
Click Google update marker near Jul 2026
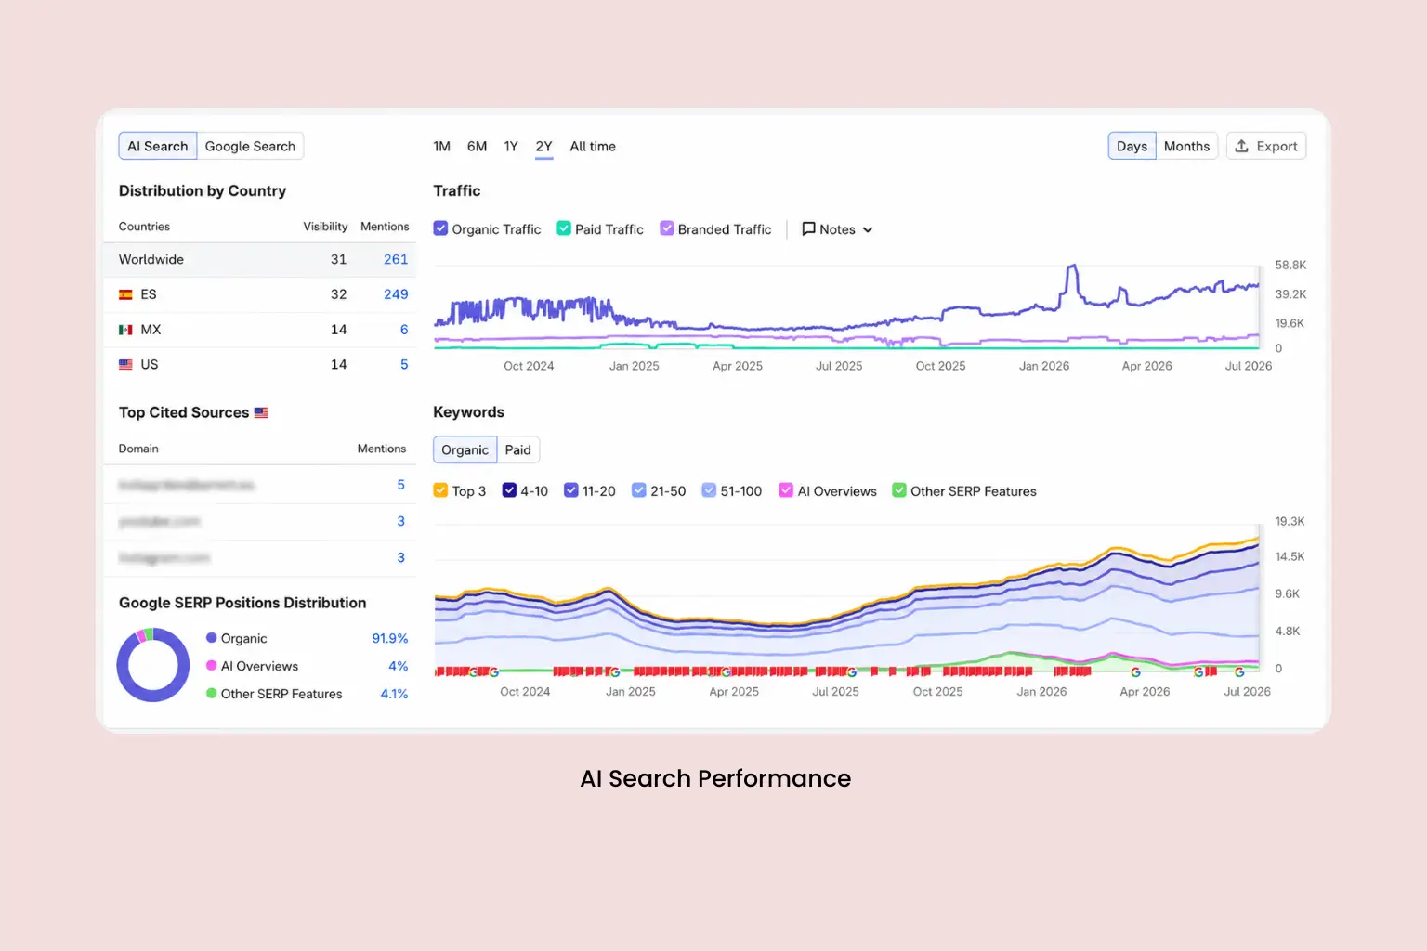tap(1239, 671)
